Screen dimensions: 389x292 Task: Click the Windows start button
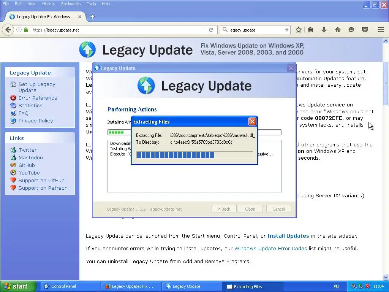[18, 286]
